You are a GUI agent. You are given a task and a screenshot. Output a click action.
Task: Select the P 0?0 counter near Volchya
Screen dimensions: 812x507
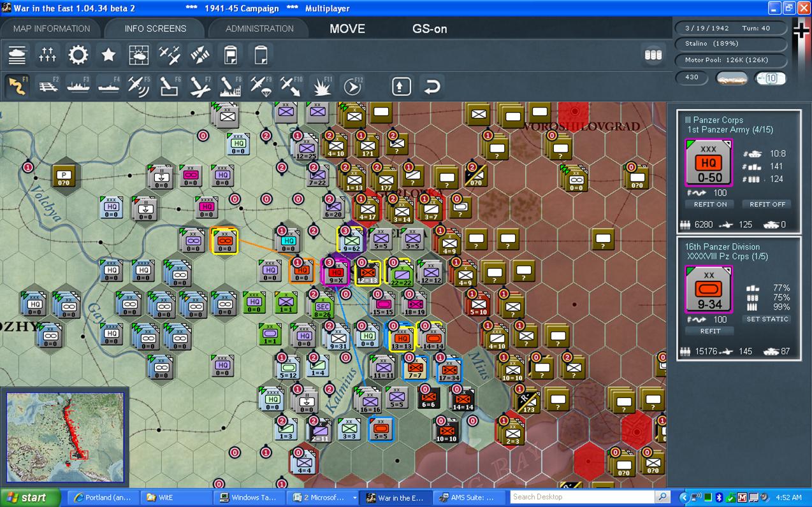pos(64,175)
